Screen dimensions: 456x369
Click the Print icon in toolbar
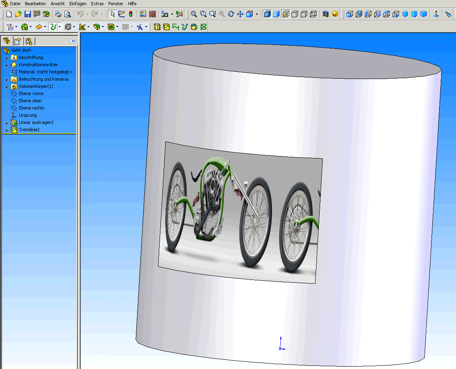point(58,14)
